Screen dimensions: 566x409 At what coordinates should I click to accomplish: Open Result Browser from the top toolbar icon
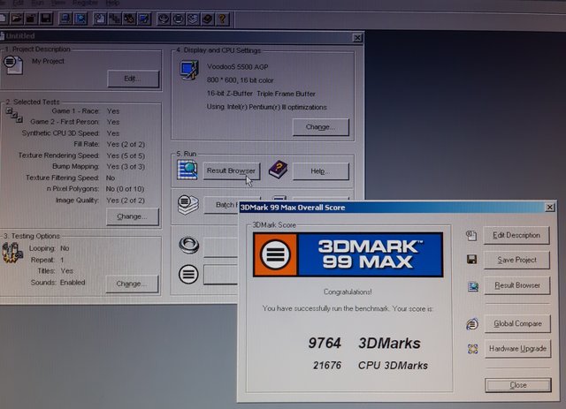click(80, 19)
